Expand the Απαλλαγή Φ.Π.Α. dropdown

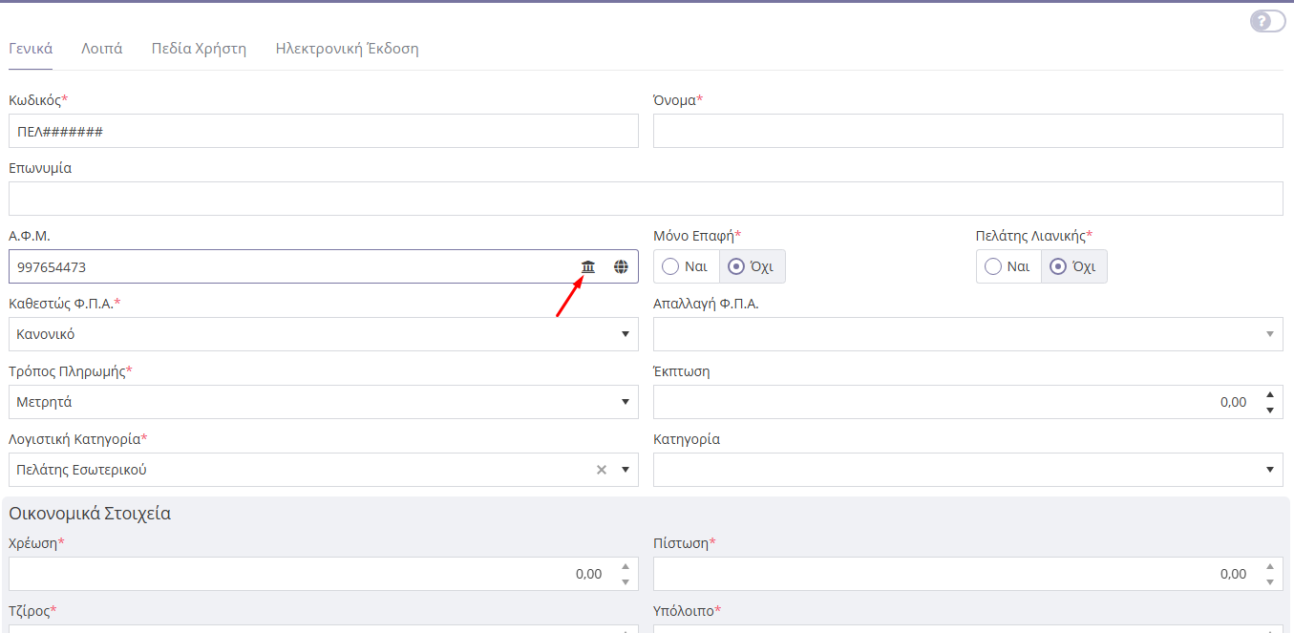[1269, 334]
